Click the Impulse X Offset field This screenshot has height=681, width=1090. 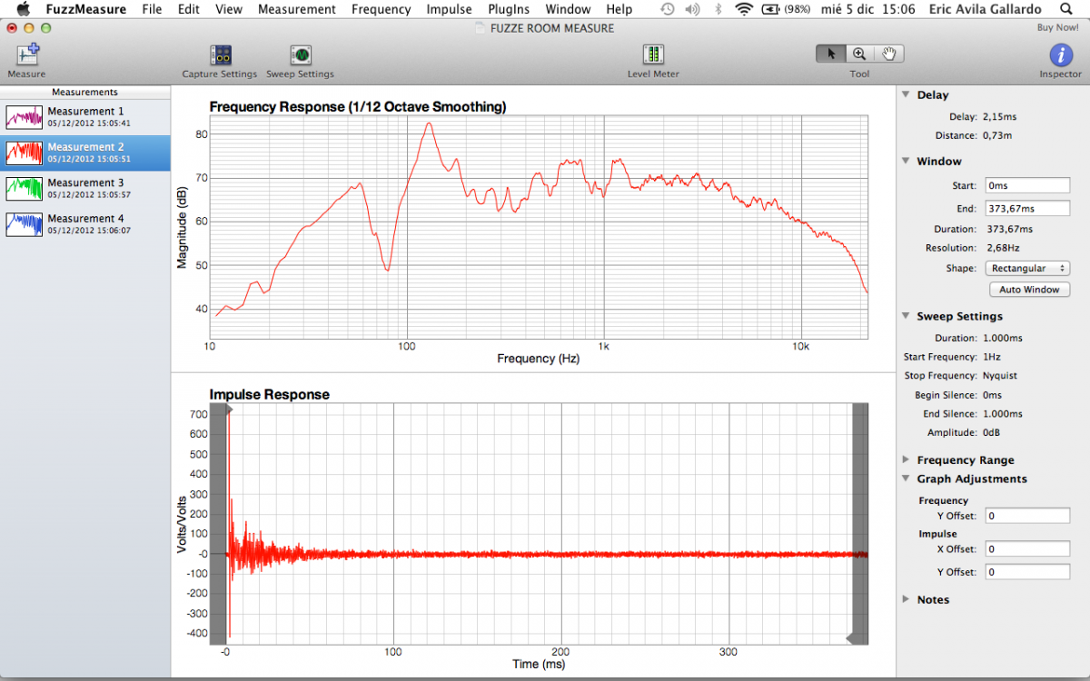tap(1027, 549)
